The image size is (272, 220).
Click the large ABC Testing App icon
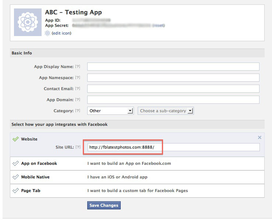tap(28, 22)
